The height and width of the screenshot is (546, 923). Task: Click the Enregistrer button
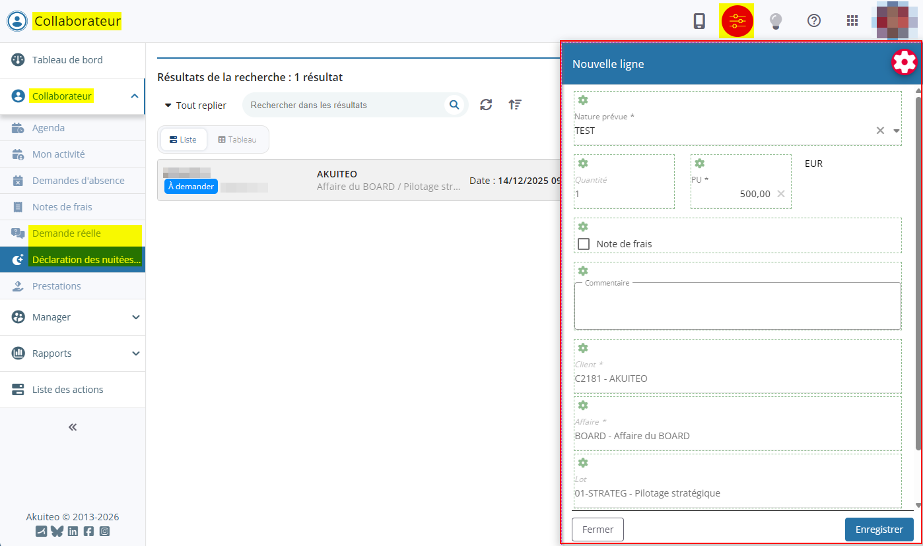pos(879,530)
